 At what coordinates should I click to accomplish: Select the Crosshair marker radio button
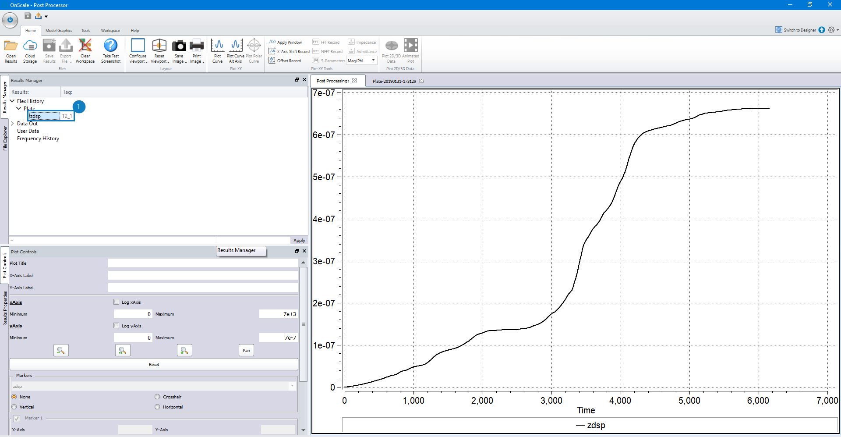157,397
